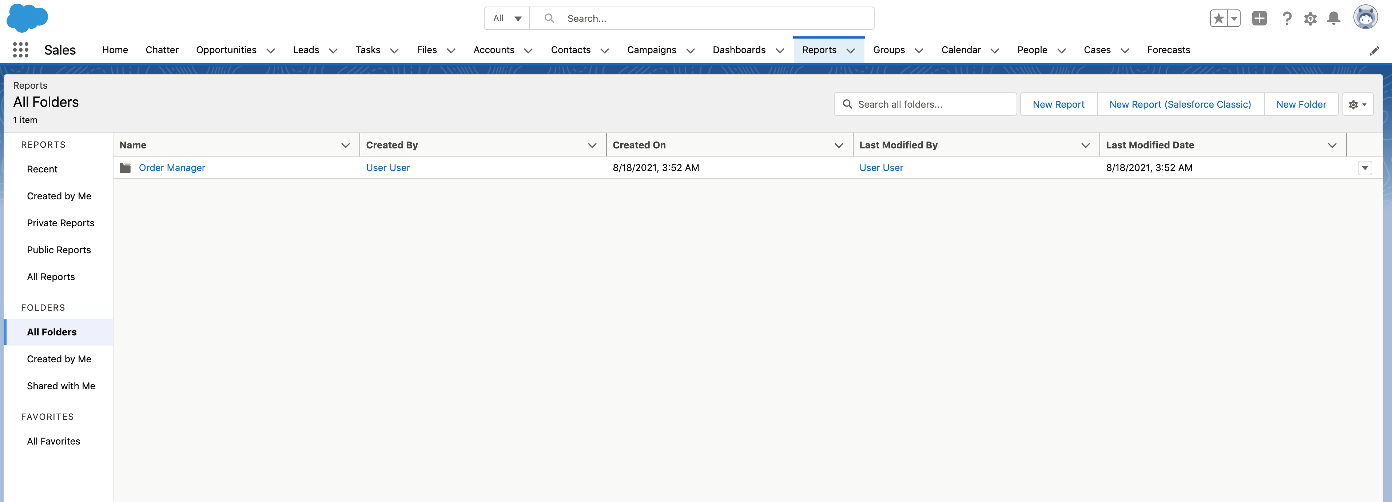Viewport: 1392px width, 502px height.
Task: Open Name column actions chevron
Action: [346, 146]
